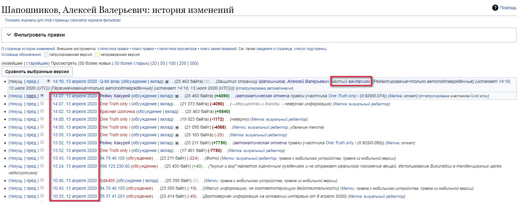Open вклад link of Gde495

[151, 181]
